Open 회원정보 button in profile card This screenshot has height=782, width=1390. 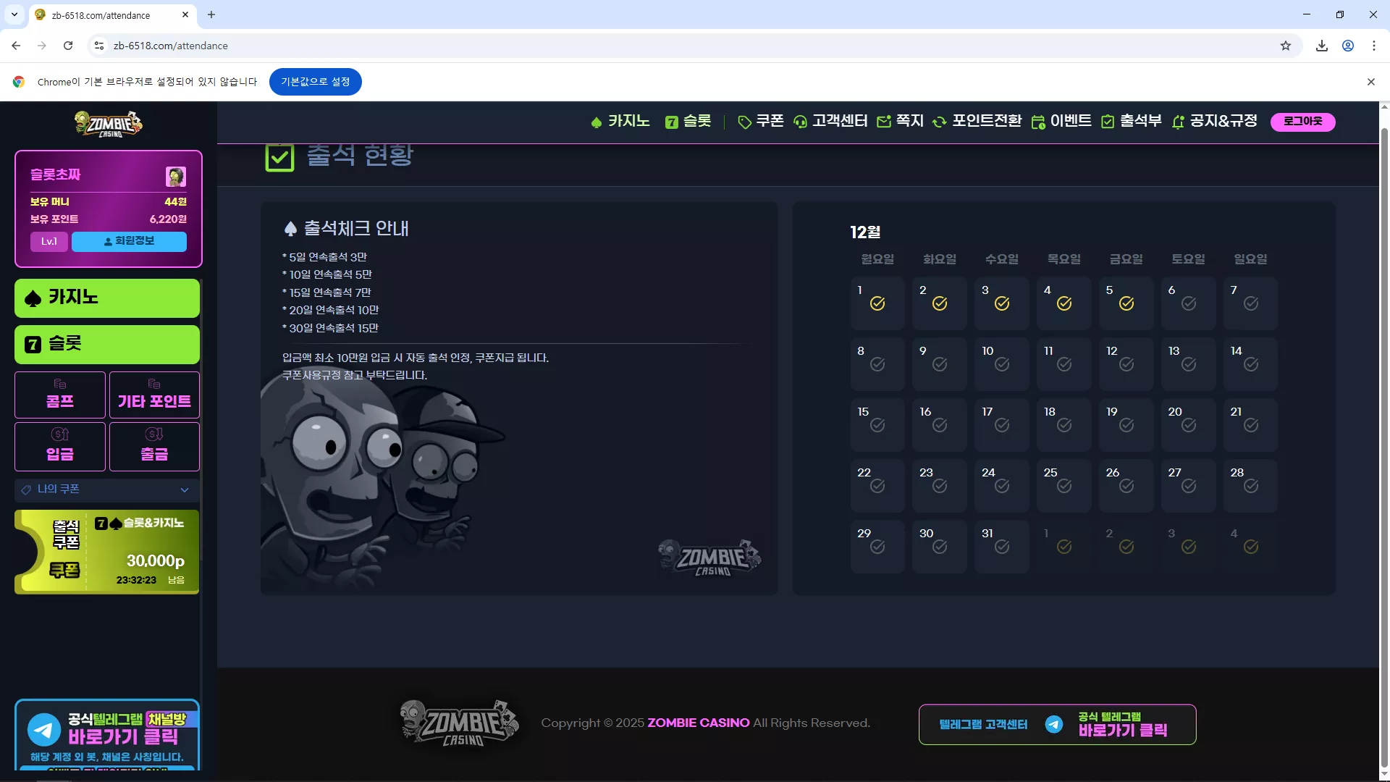coord(129,241)
